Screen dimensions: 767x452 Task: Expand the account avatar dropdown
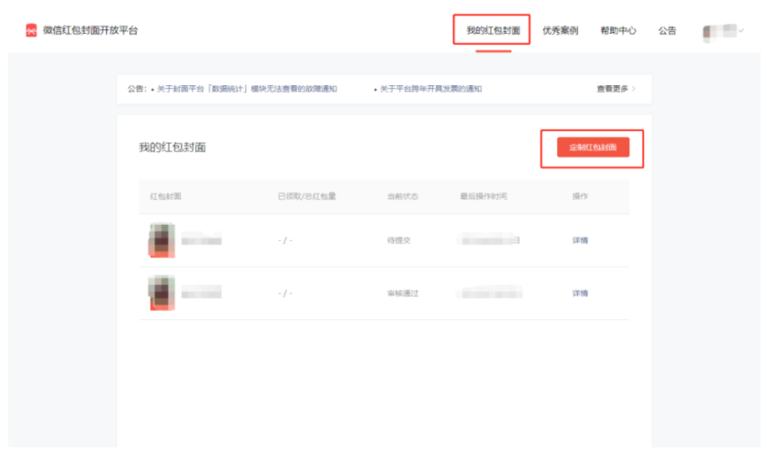[x=724, y=31]
